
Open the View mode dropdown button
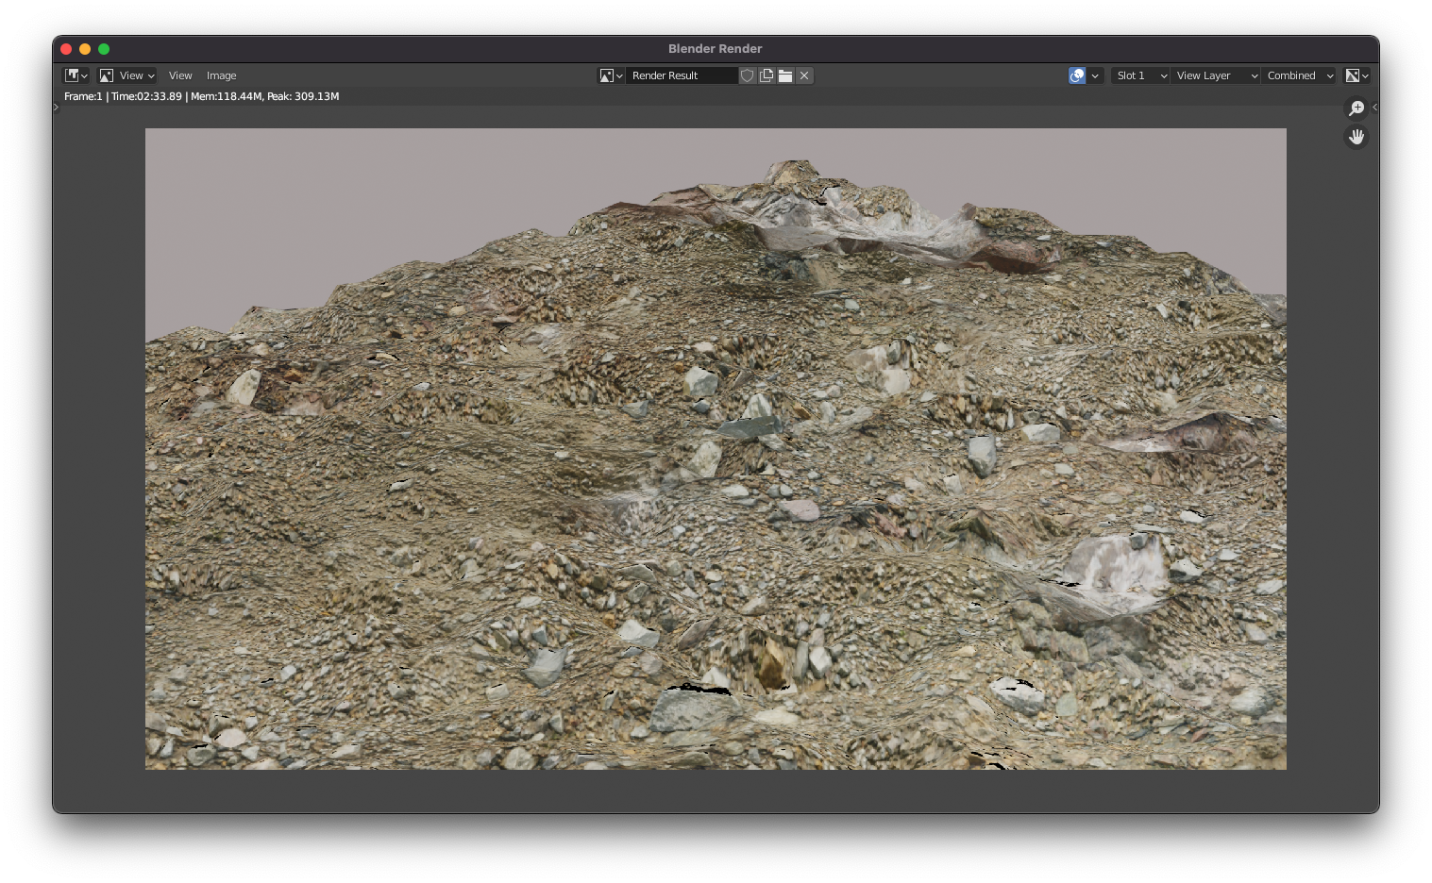point(127,75)
